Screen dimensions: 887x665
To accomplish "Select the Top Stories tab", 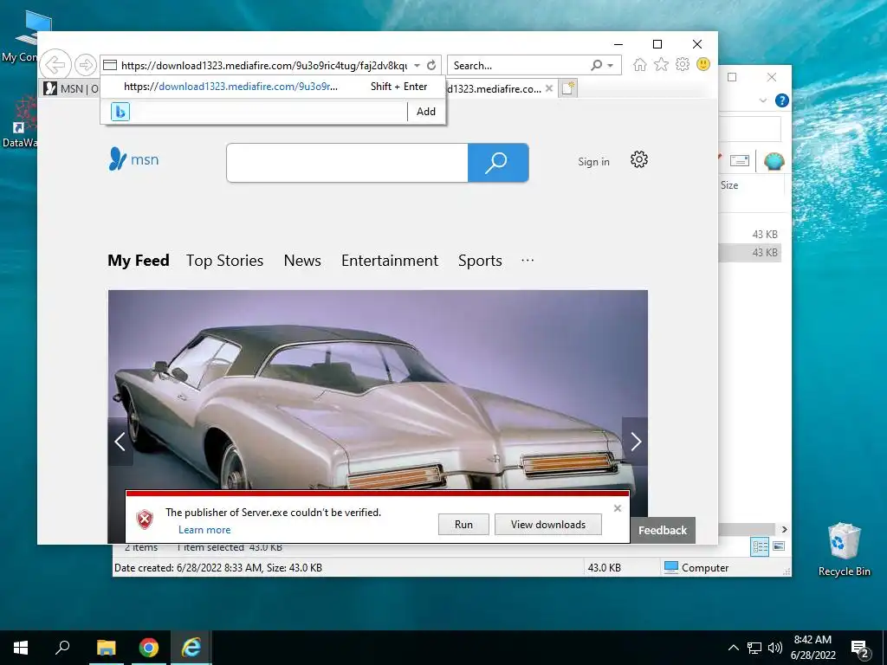I will (224, 261).
